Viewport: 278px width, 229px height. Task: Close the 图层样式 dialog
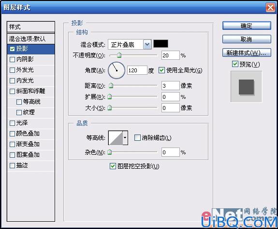tap(270, 8)
